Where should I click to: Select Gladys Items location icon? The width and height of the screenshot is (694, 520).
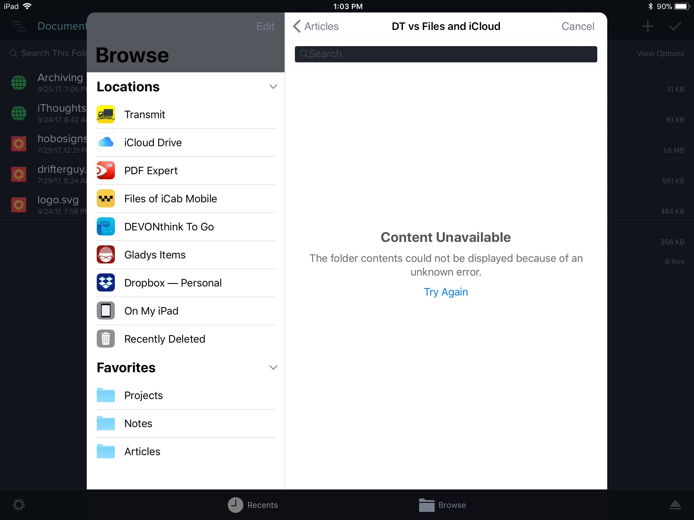[106, 254]
